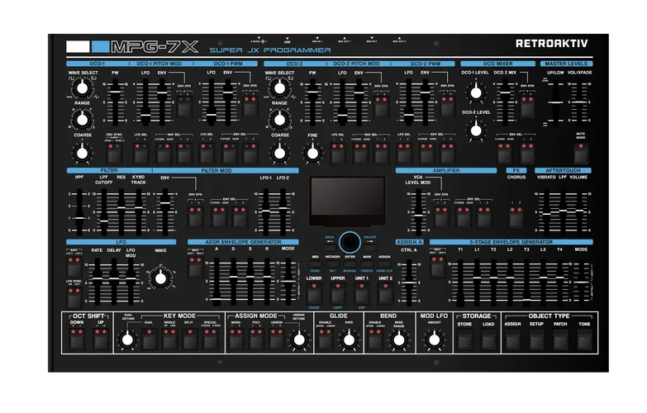Select the Unit 1 button
The width and height of the screenshot is (647, 413).
361,293
